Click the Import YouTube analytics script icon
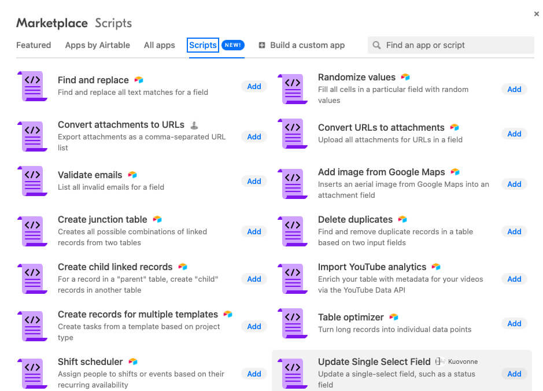543x391 pixels. point(293,279)
